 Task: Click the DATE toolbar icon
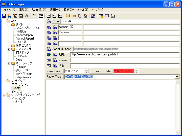(x=54, y=16)
